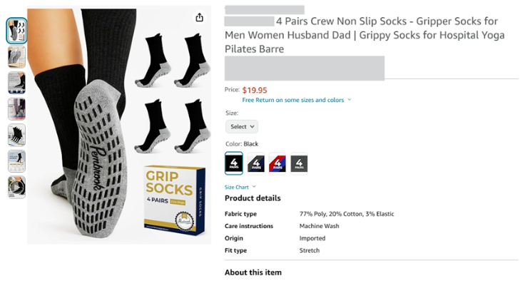Expand the Free Return chevron
The image size is (520, 281).
click(350, 100)
